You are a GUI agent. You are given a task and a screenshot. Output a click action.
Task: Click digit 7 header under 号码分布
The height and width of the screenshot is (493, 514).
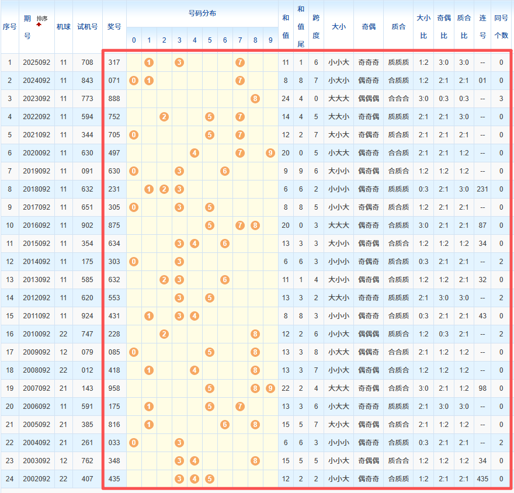click(240, 40)
